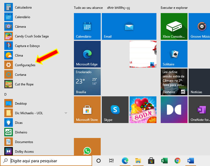The height and width of the screenshot is (166, 210).
Task: Launch the Solitaire tile
Action: (174, 54)
